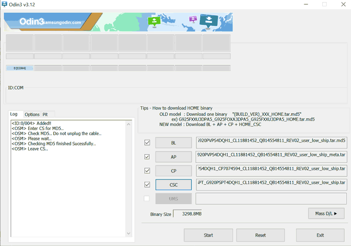Image resolution: width=351 pixels, height=246 pixels.
Task: Click the Reset button
Action: coord(260,235)
